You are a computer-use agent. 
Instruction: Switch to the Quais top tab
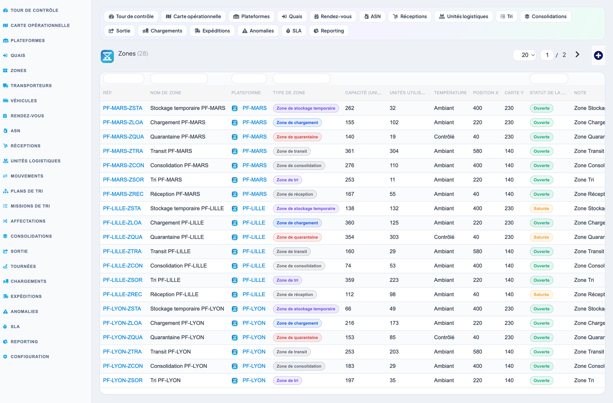coord(292,17)
